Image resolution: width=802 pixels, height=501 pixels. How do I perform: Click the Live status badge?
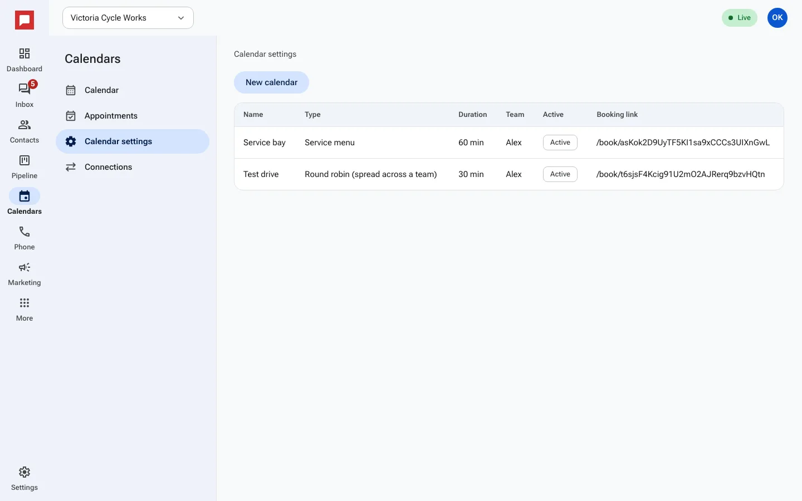click(x=740, y=18)
